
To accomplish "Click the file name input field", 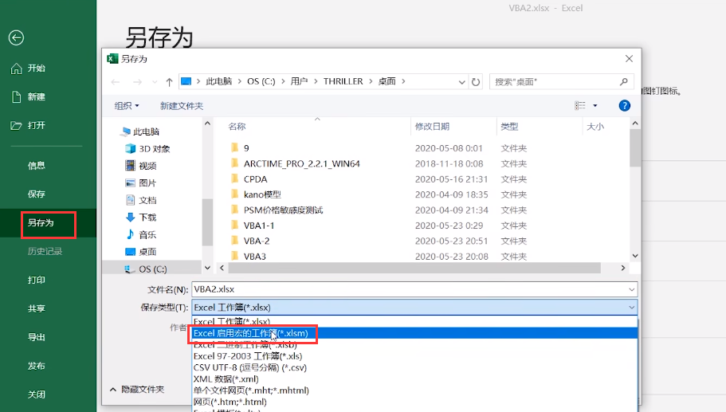I will coord(414,289).
